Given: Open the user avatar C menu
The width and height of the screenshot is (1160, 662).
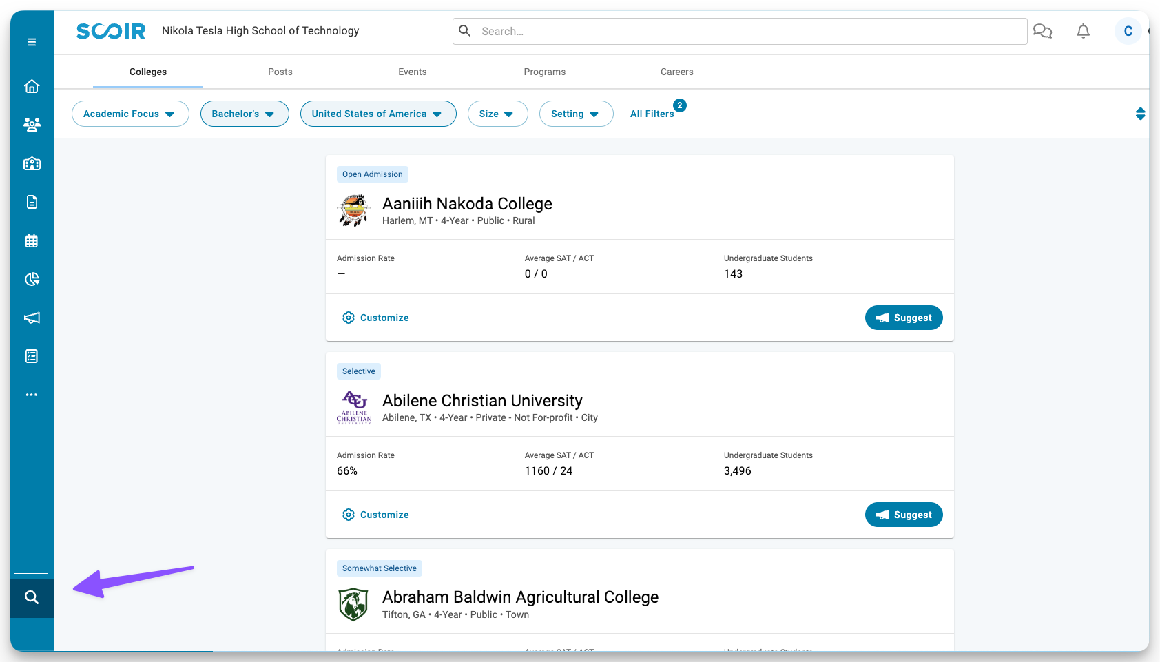Looking at the screenshot, I should coord(1128,31).
